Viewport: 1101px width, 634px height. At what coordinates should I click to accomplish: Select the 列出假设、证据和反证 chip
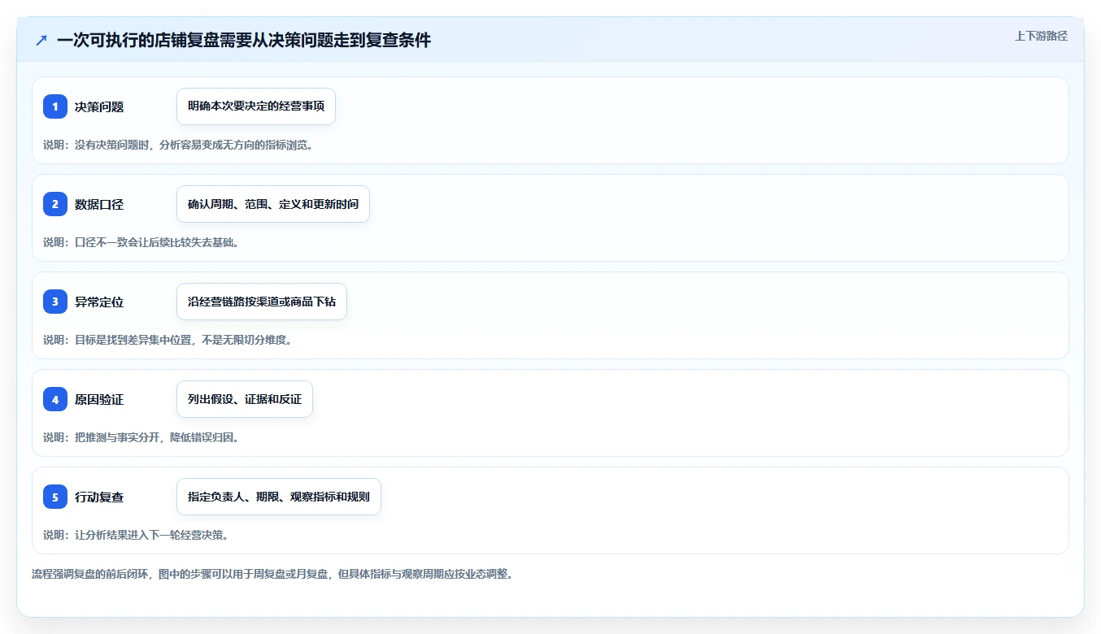(245, 399)
